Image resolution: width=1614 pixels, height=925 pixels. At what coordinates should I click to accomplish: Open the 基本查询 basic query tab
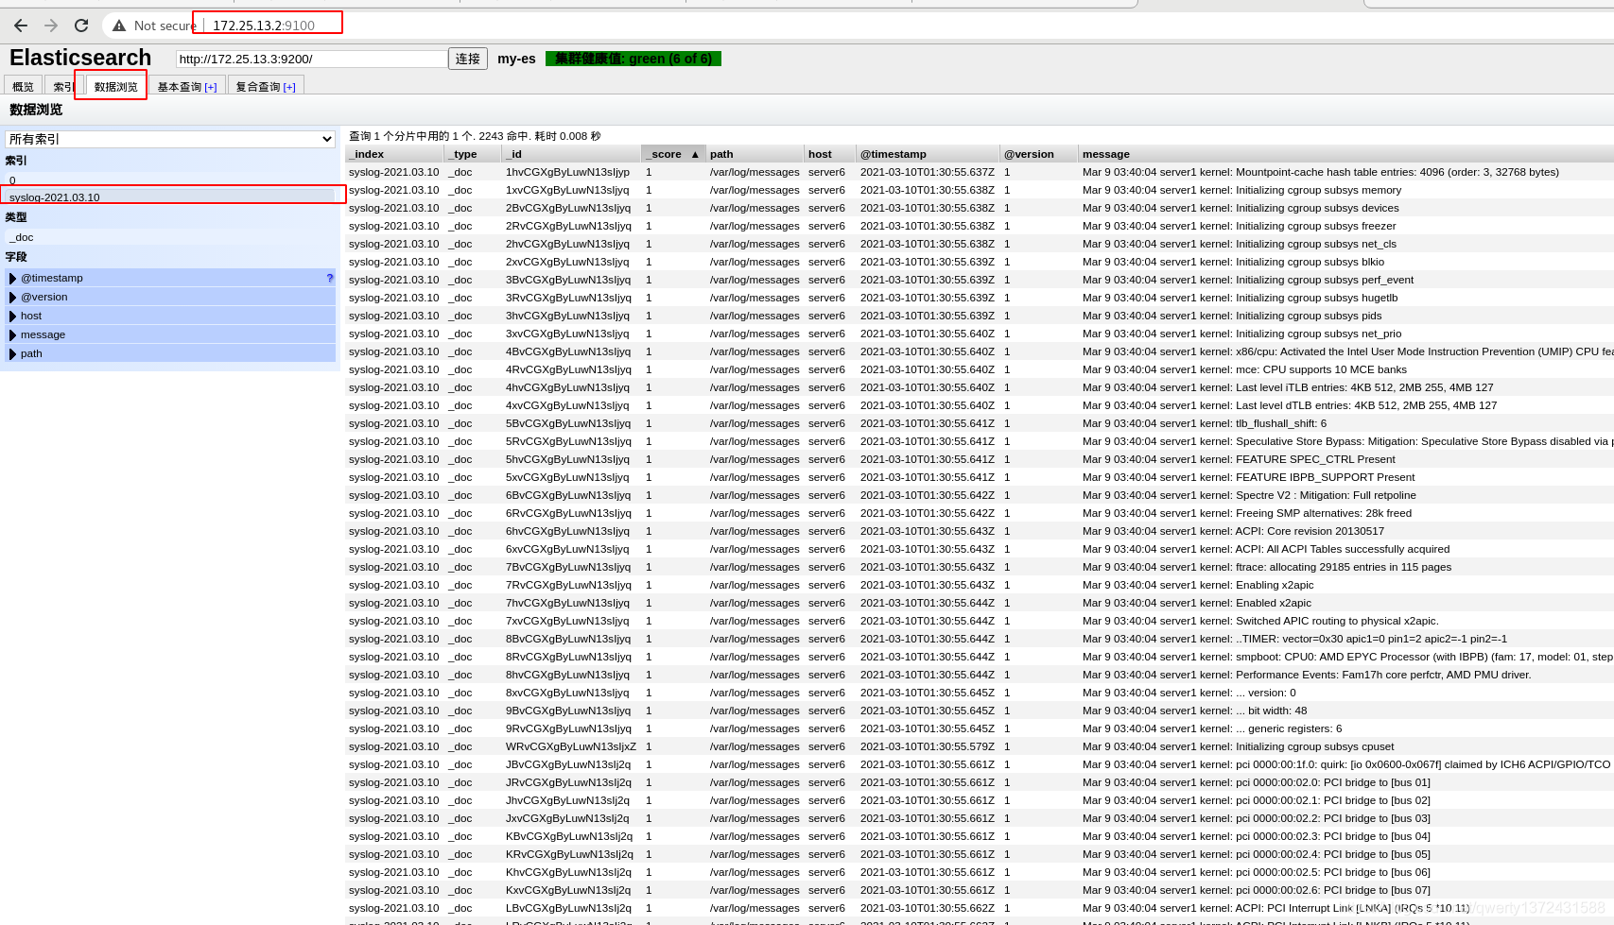[x=186, y=86]
